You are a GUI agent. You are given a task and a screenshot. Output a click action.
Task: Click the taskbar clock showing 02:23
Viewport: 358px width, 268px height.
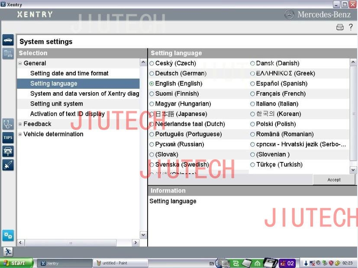(348, 263)
